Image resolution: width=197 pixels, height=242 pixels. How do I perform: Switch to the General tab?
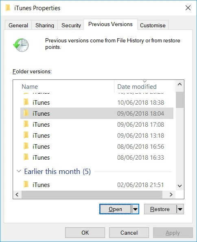[x=18, y=25]
